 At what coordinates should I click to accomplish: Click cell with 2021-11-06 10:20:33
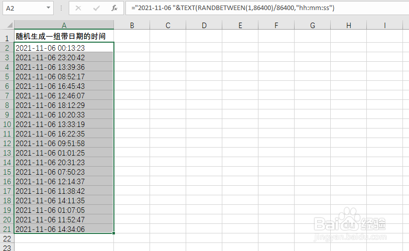[64, 114]
